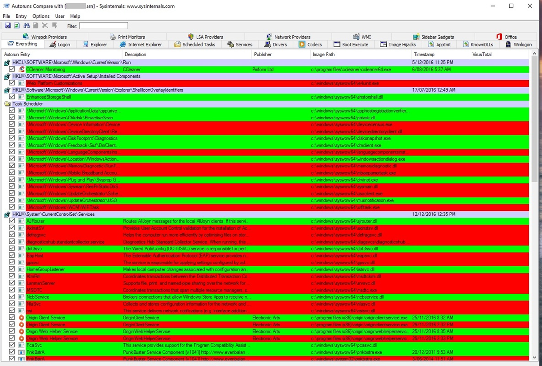Viewport: 542px width, 366px height.
Task: Open the Scheduled Tasks tab
Action: 195,44
